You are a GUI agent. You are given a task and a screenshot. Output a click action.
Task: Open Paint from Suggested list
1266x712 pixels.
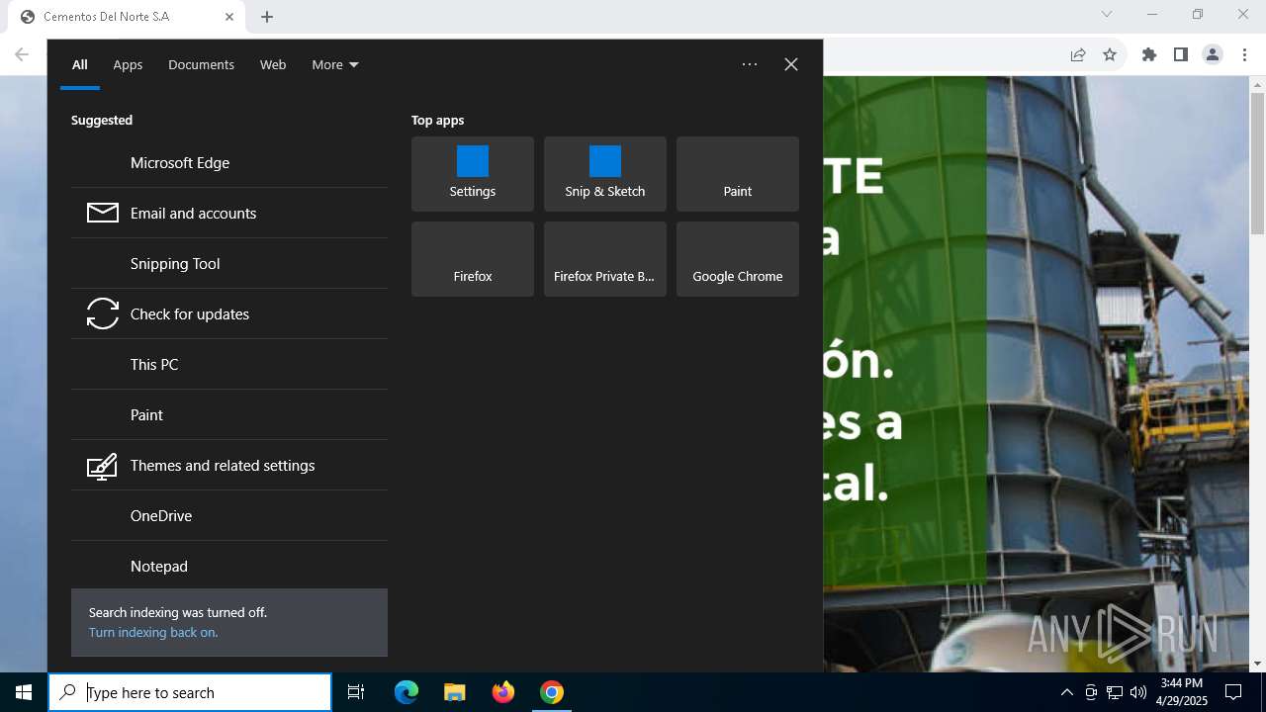(229, 415)
